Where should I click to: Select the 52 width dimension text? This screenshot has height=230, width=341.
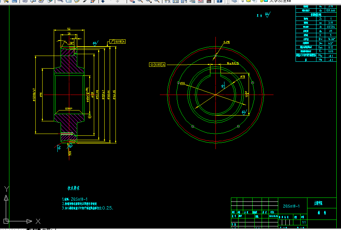coord(69,29)
